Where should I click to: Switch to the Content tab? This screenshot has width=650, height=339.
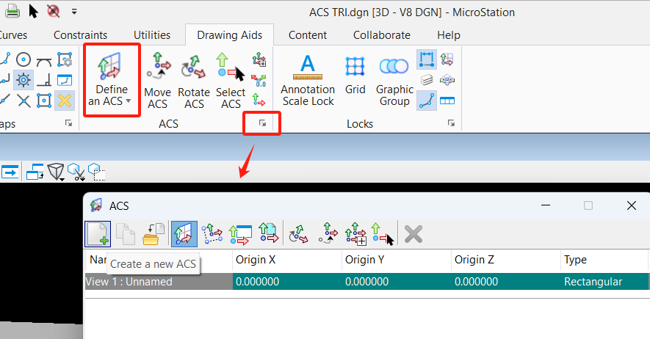(308, 35)
